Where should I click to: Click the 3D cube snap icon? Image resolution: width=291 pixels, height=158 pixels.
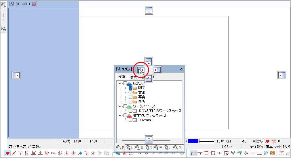(x=106, y=153)
